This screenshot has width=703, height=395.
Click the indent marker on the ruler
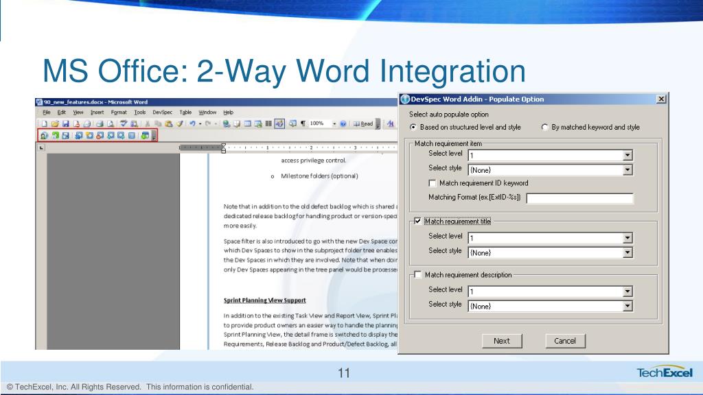223,148
